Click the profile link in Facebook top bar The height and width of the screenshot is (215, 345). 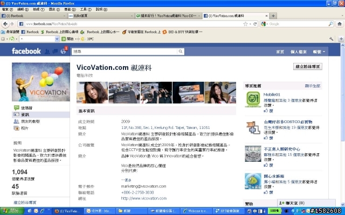[x=298, y=52]
